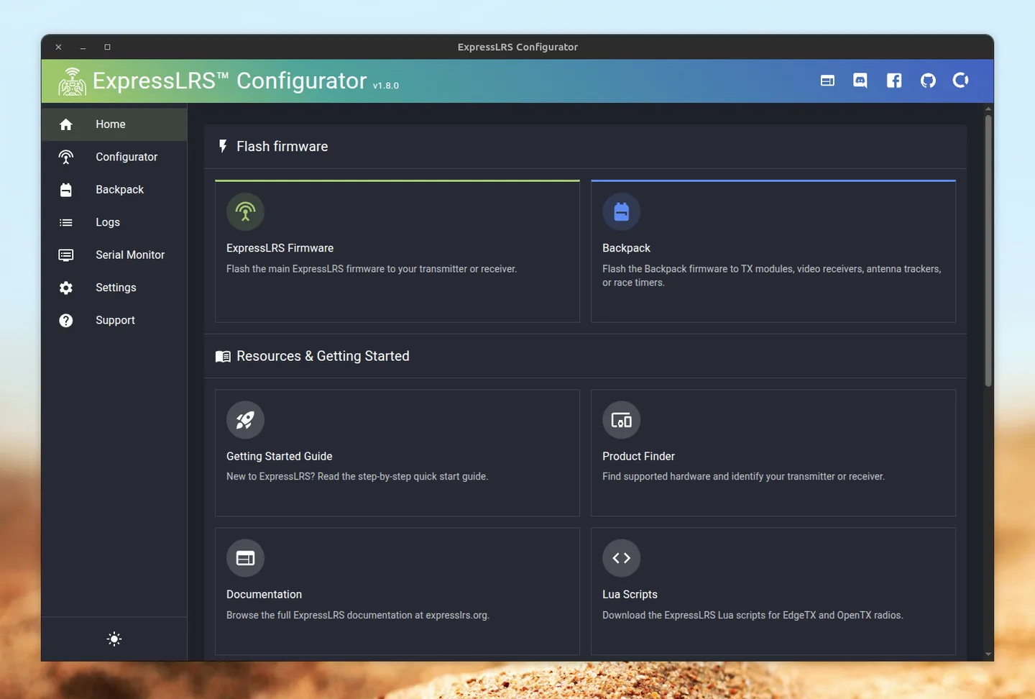The image size is (1035, 699).
Task: Open the Lua Scripts card
Action: pyautogui.click(x=773, y=591)
